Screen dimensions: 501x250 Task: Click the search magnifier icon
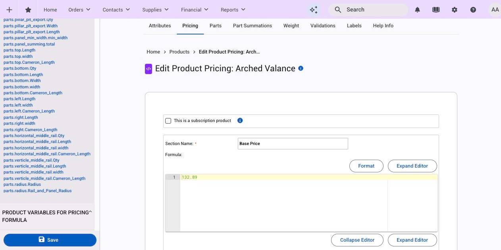[x=338, y=10]
